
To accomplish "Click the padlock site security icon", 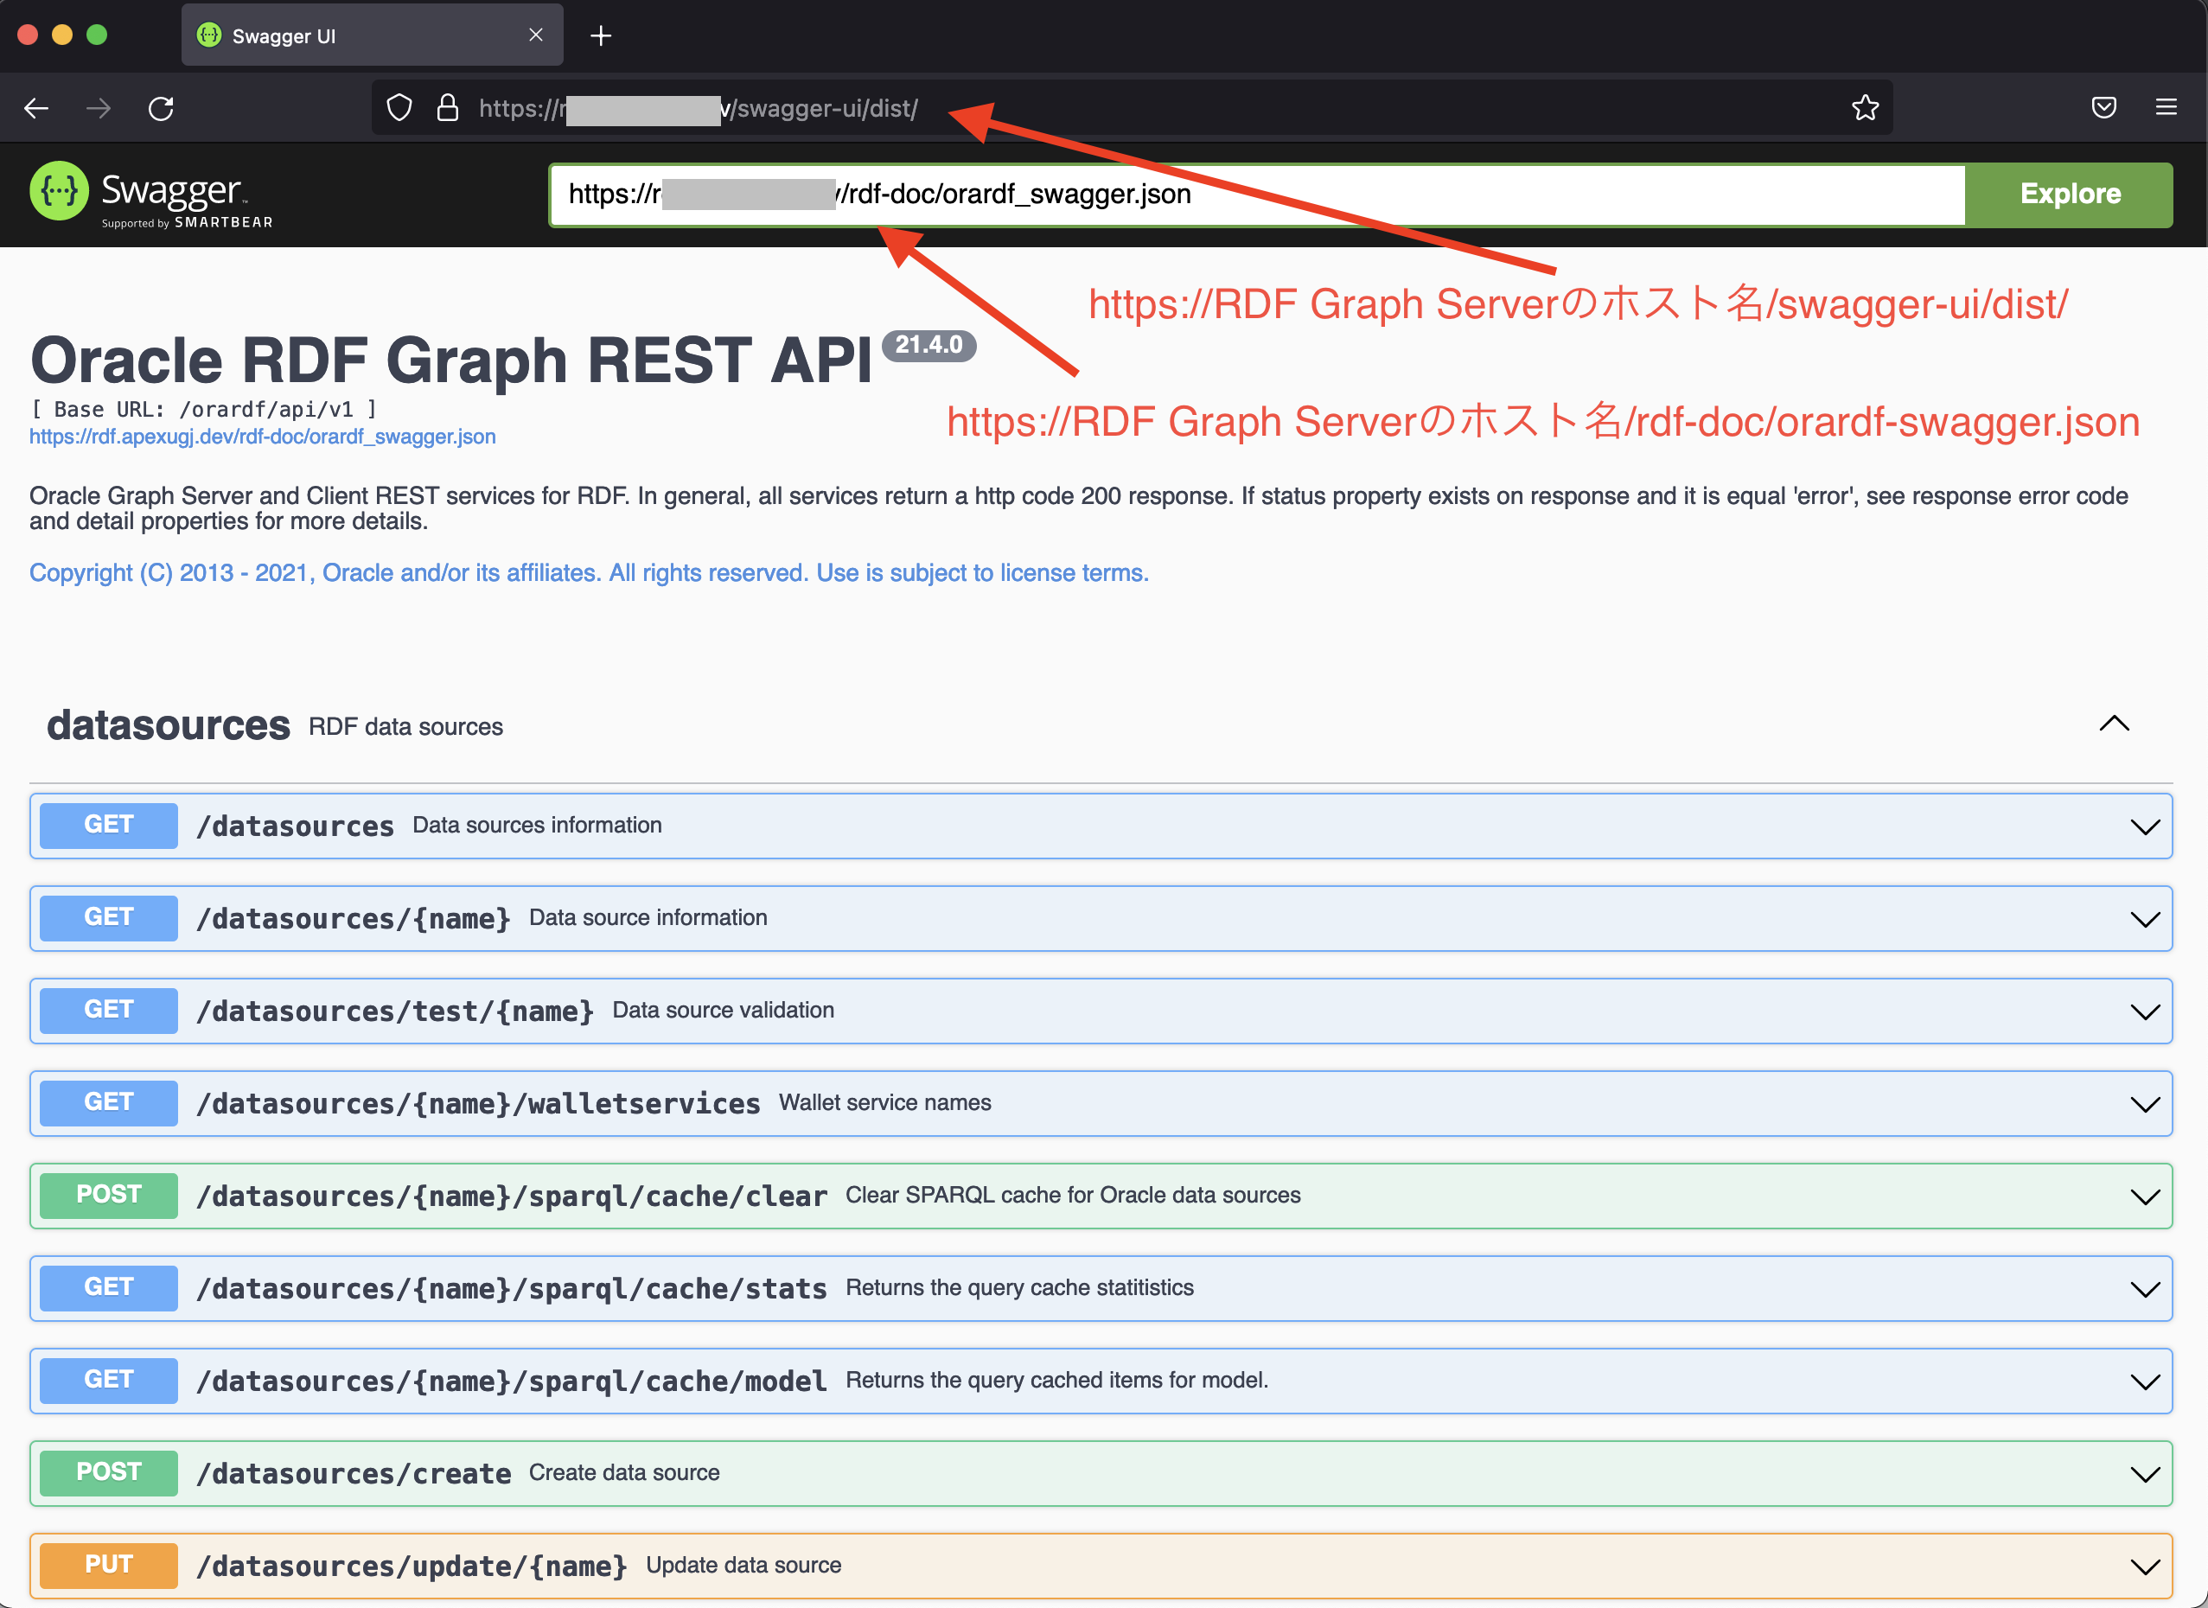I will coord(448,108).
